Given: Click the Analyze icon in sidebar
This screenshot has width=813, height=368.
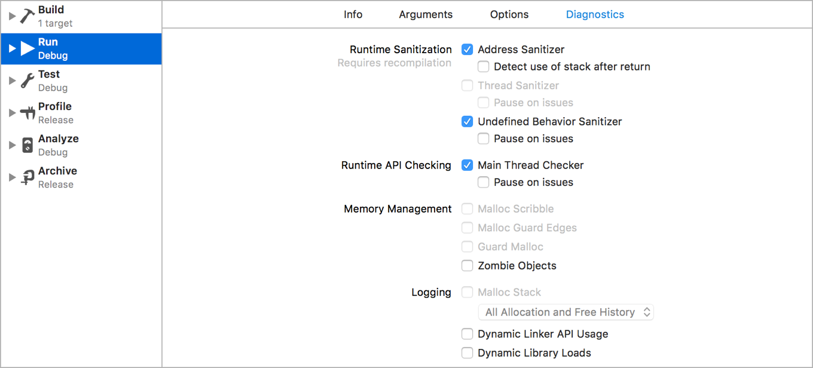Looking at the screenshot, I should click(x=27, y=145).
